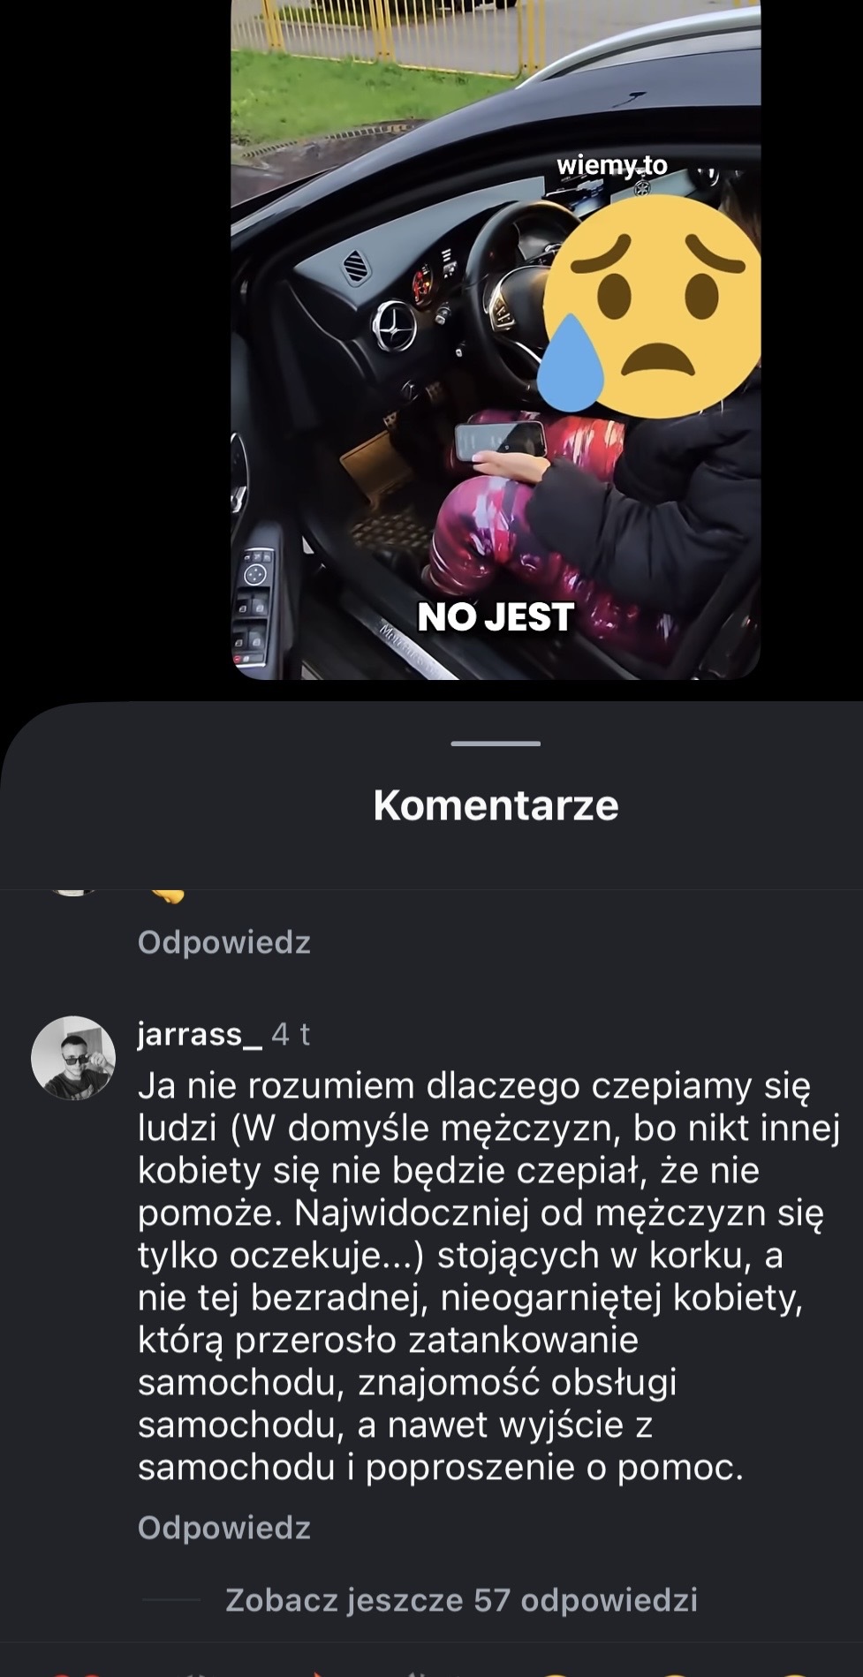Tap the NO JEST caption on video
The height and width of the screenshot is (1677, 863).
coord(496,617)
